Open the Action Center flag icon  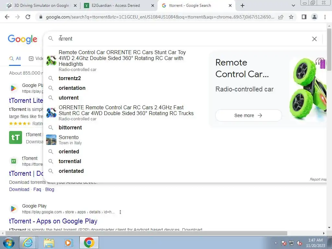tap(284, 243)
